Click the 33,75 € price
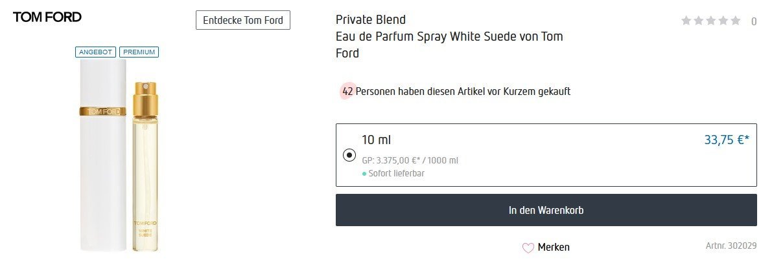 (x=726, y=140)
